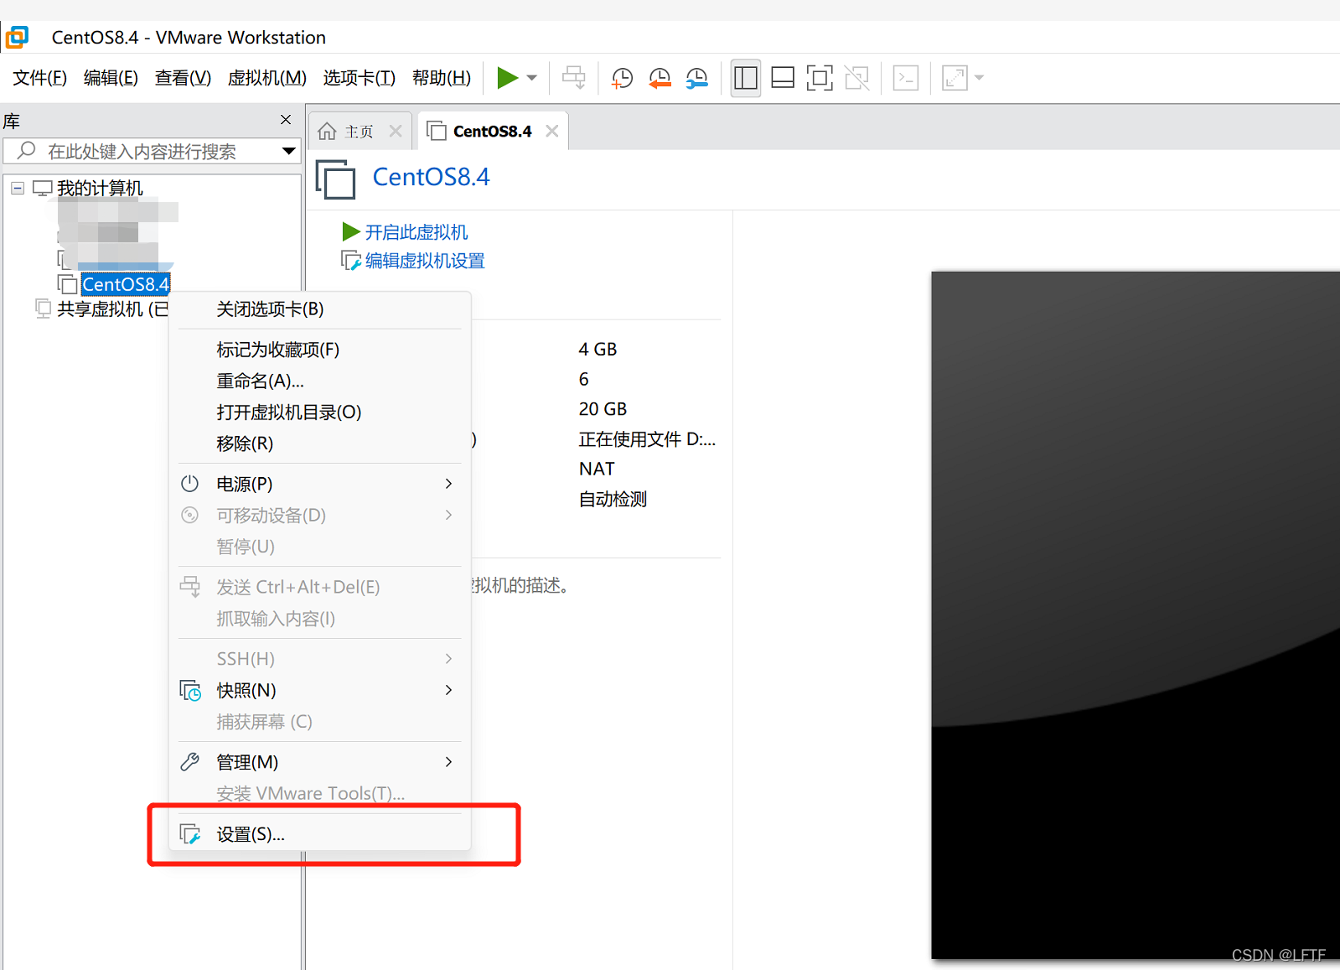Viewport: 1340px width, 970px height.
Task: Close the library panel with X
Action: pos(286,120)
